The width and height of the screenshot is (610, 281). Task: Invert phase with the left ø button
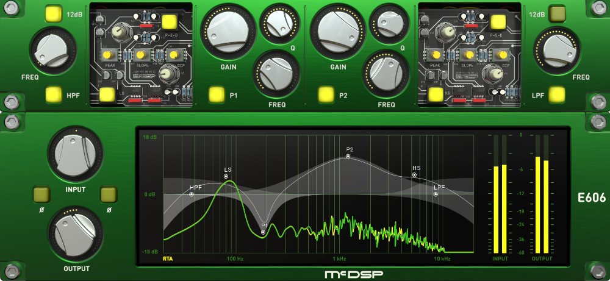pos(41,194)
